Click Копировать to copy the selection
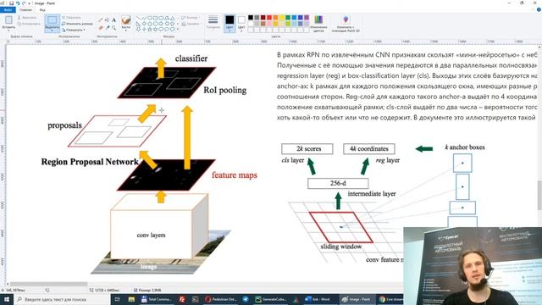 click(x=29, y=24)
